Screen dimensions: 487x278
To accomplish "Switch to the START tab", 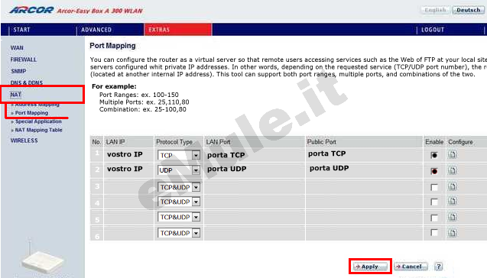I will click(x=21, y=30).
